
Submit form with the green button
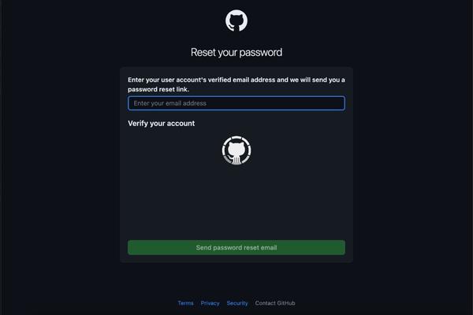click(236, 247)
